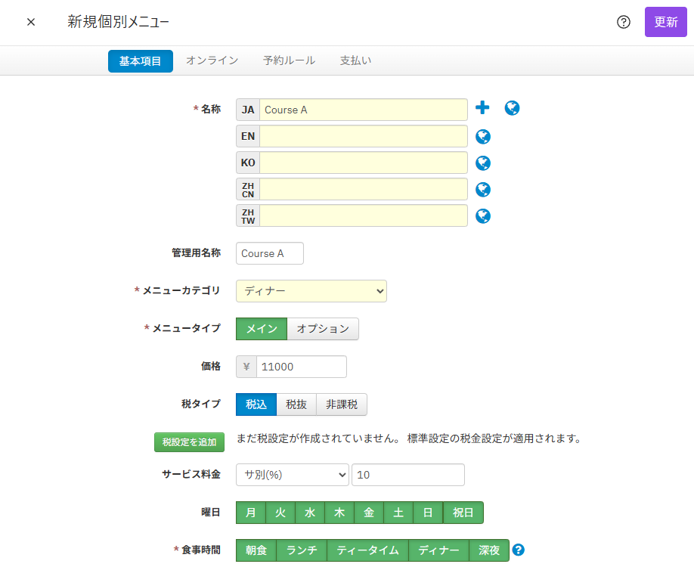Image resolution: width=694 pixels, height=567 pixels.
Task: Click the blue plus icon beside JA name
Action: coord(482,107)
